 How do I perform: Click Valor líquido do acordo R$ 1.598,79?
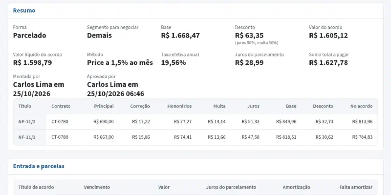(x=32, y=62)
